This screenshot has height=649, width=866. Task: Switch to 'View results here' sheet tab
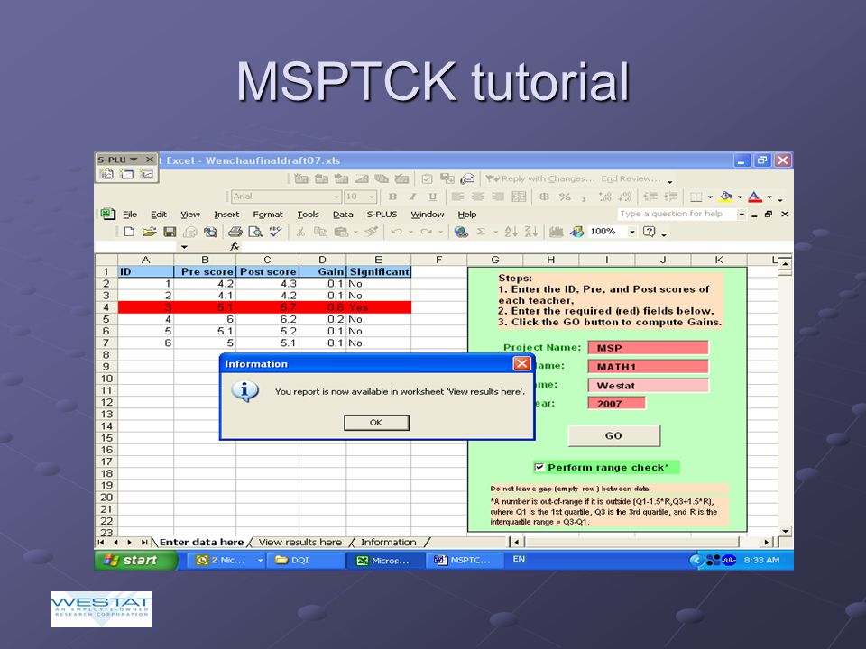(300, 543)
